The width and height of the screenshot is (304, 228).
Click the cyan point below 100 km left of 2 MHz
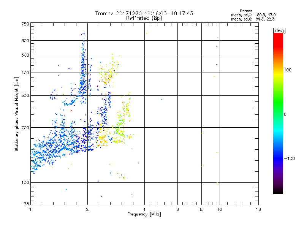coord(66,189)
